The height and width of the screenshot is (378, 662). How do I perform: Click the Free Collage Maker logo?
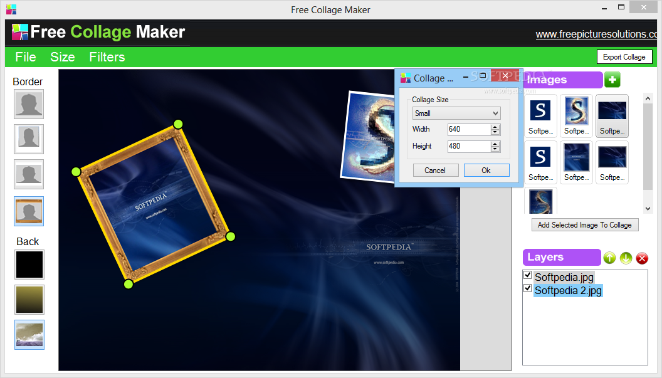point(99,32)
